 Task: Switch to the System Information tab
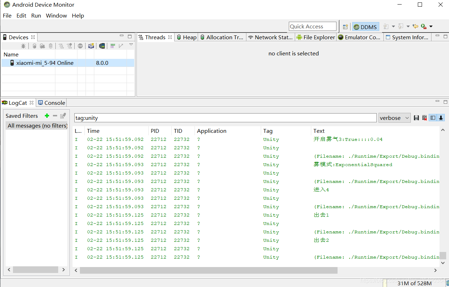(x=407, y=37)
